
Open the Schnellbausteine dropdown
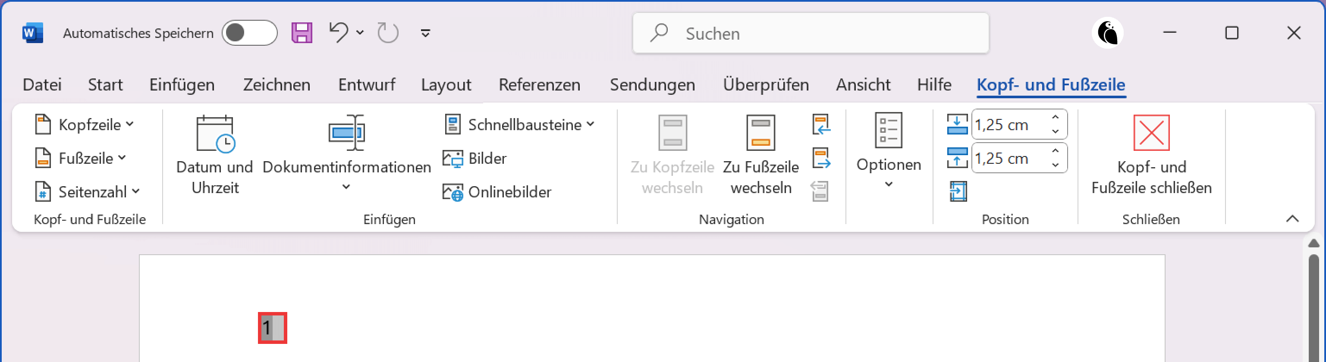tap(519, 125)
